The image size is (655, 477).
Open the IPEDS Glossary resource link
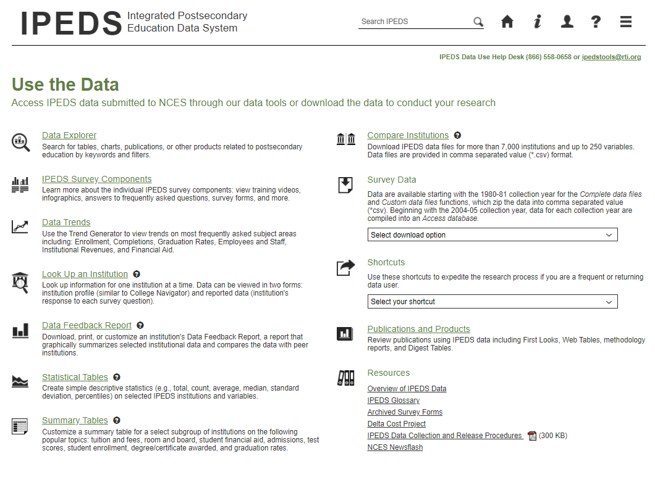coord(393,400)
